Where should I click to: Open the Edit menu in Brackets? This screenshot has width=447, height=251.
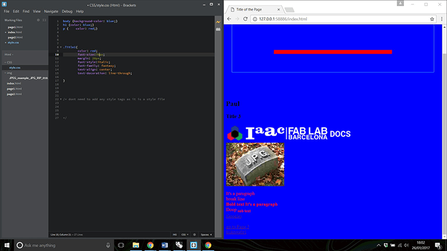(16, 11)
